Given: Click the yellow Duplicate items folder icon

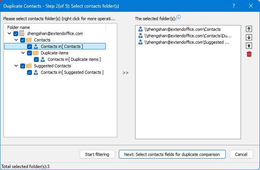Looking at the screenshot, I should [x=35, y=53].
